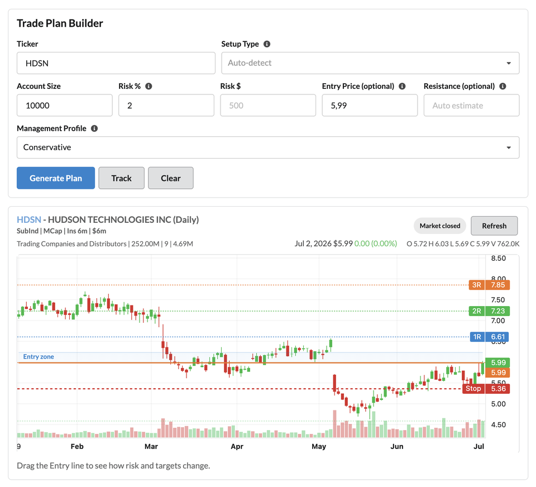The image size is (536, 487).
Task: Click the Account Size field showing 10000
Action: (65, 106)
